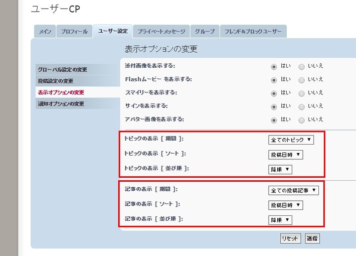Open グローバル設定の変更 in the sidebar
This screenshot has width=356, height=256.
[x=63, y=70]
